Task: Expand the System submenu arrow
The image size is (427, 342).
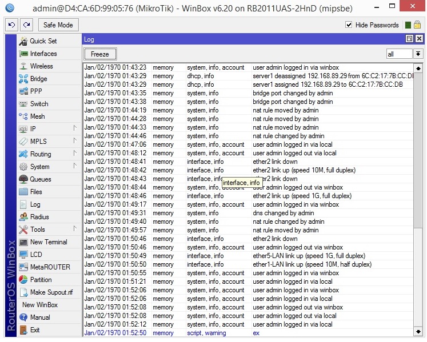Action: tap(75, 166)
